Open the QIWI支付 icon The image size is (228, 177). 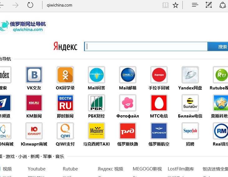click(x=65, y=131)
